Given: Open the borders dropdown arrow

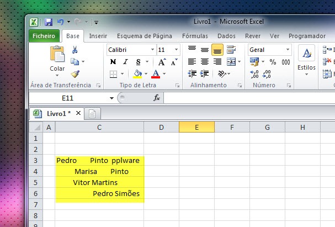Looking at the screenshot, I should click(x=122, y=74).
